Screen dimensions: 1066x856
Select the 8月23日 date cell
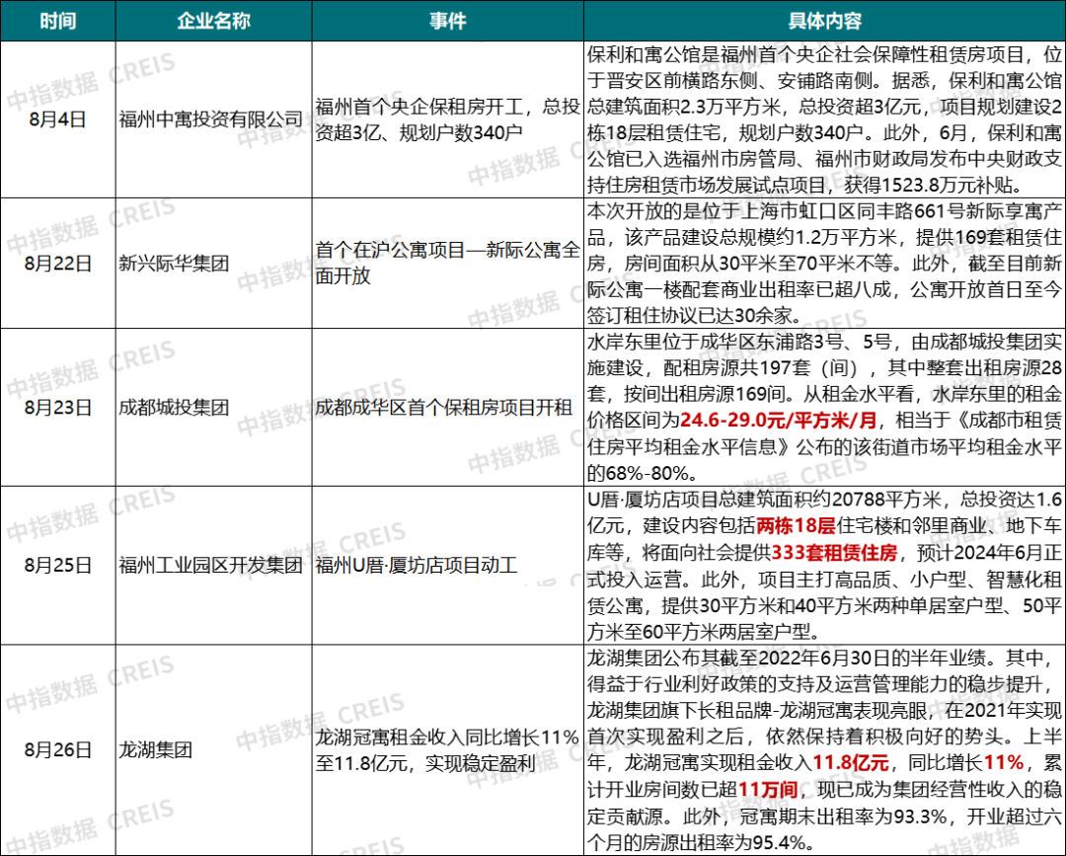tap(58, 407)
